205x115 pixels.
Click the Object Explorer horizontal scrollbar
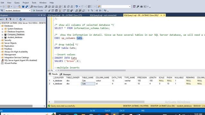pyautogui.click(x=16, y=106)
